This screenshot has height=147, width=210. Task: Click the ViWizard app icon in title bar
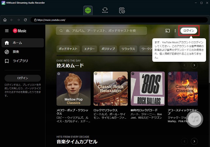[x=3, y=3]
